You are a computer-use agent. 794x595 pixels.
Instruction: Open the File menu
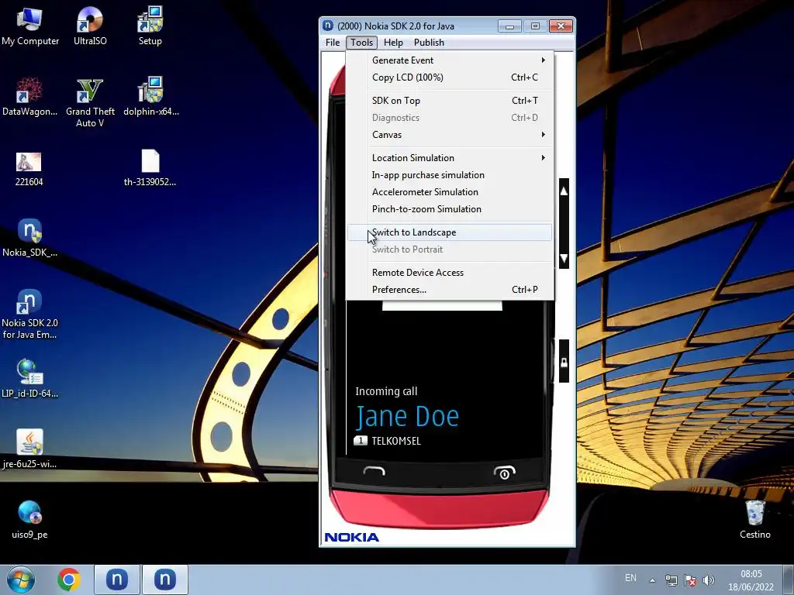point(333,43)
